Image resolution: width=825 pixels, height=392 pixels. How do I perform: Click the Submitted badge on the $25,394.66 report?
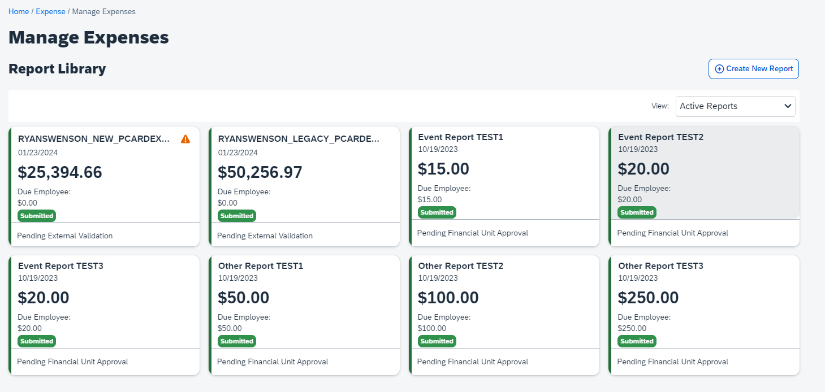(37, 216)
